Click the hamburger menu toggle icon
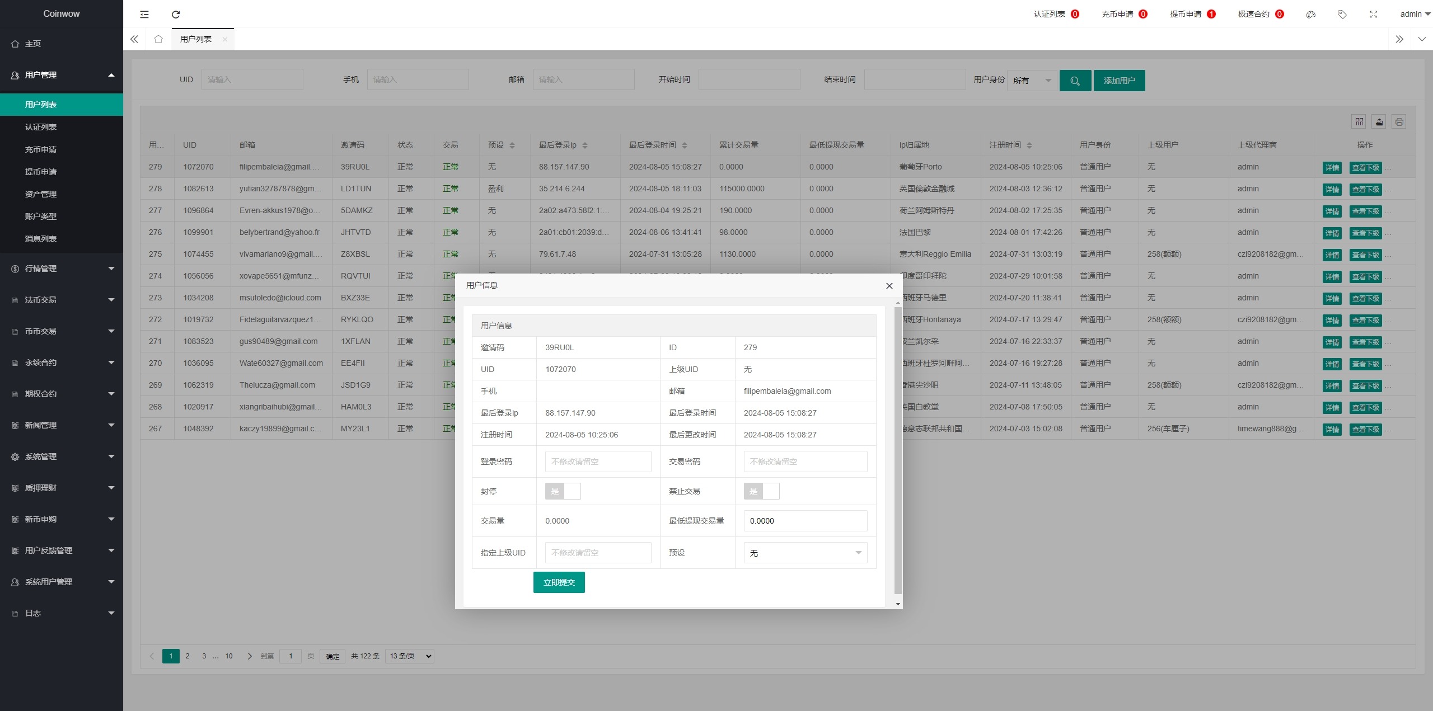Viewport: 1433px width, 711px height. pos(143,14)
